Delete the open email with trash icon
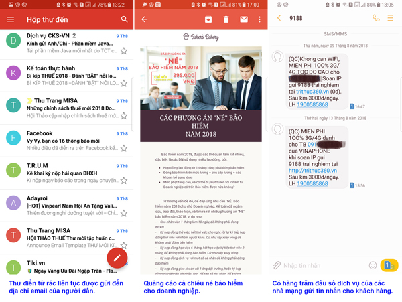Viewport: 402px width, 302px height. [226, 19]
